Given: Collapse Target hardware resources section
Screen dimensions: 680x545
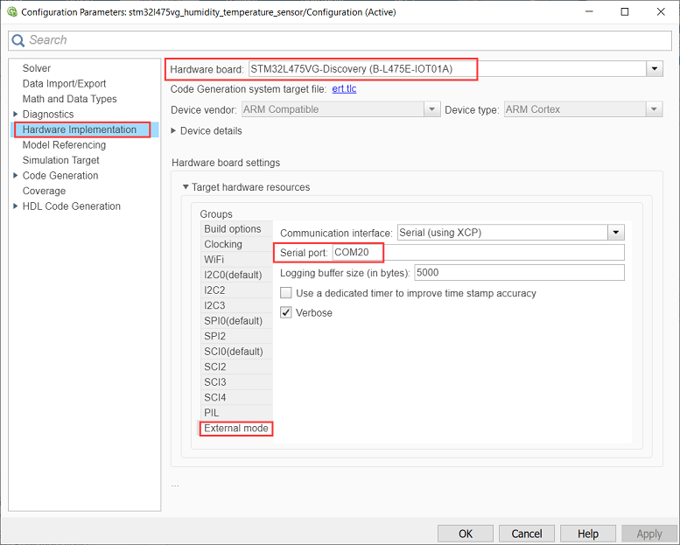Looking at the screenshot, I should (x=186, y=187).
